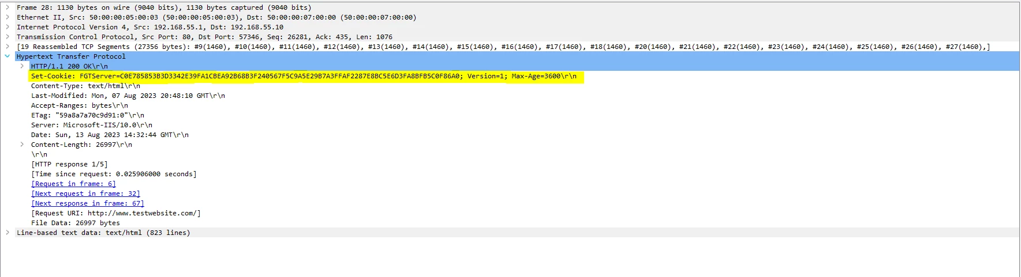
Task: Select the Date: Sun, 13 Aug 2023 row
Action: point(110,135)
